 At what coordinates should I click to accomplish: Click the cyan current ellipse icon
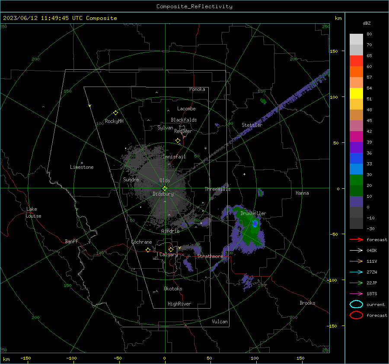click(356, 304)
